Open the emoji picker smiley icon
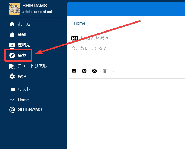The width and height of the screenshot is (185, 149). 84,71
